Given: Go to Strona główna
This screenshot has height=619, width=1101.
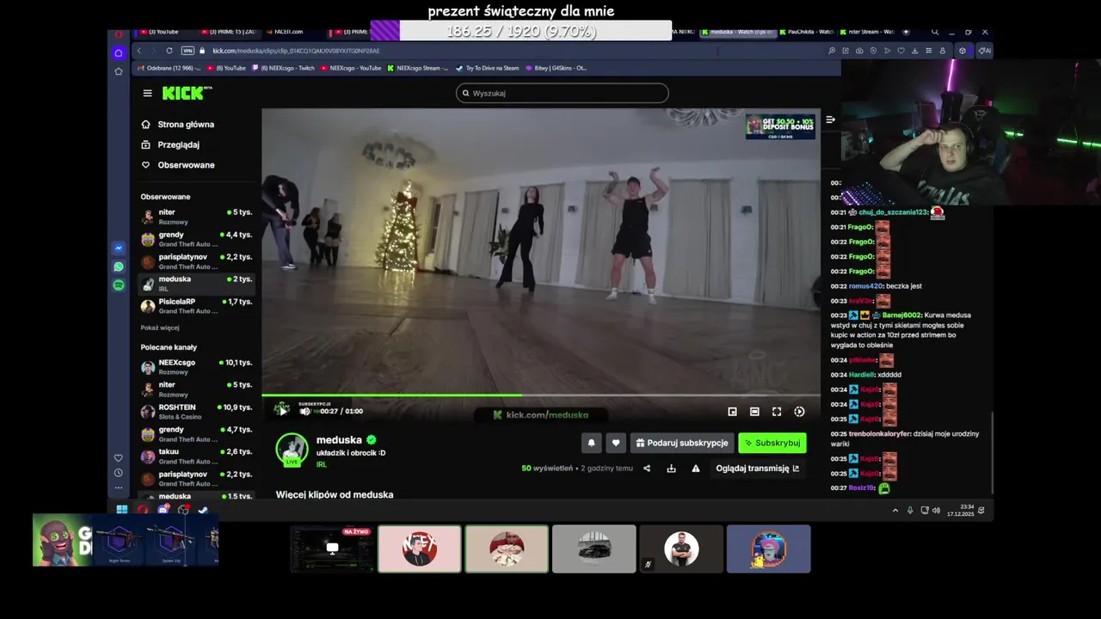Looking at the screenshot, I should click(x=178, y=125).
